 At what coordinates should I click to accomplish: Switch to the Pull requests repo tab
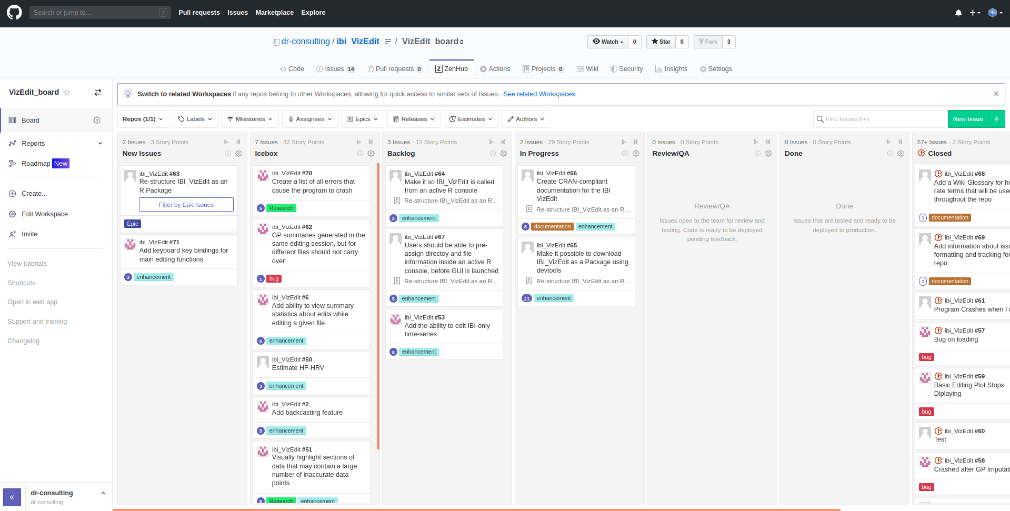pyautogui.click(x=395, y=69)
